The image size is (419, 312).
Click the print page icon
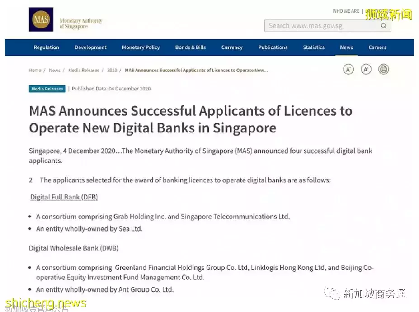coord(383,70)
